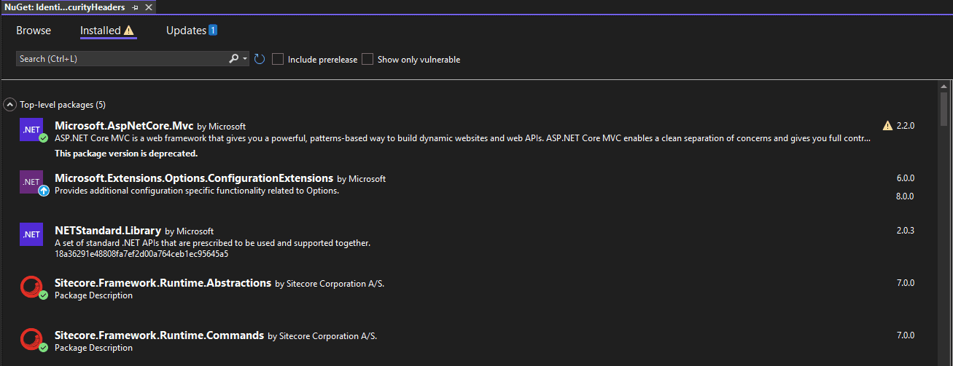The width and height of the screenshot is (953, 366).
Task: Click the NETStandard.Library .NET package icon
Action: [x=31, y=234]
